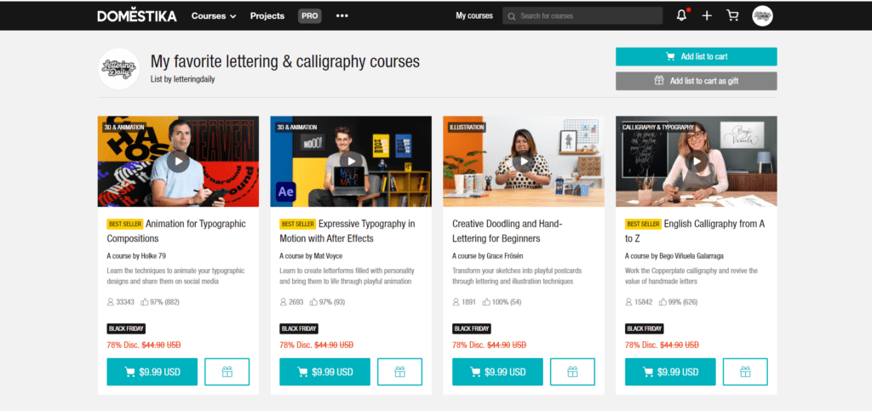This screenshot has height=411, width=872.
Task: Play the Animation for Typographic Compositions preview
Action: [178, 162]
